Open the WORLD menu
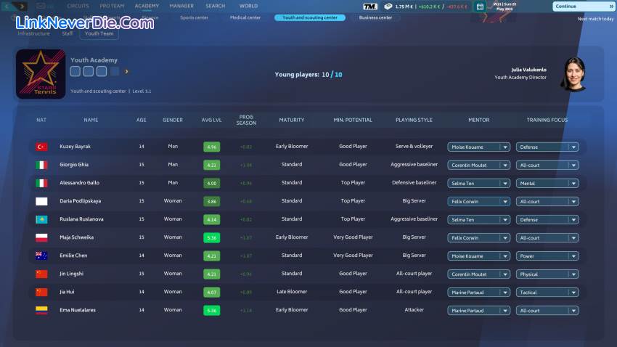Screen dimensions: 617x347 (248, 6)
